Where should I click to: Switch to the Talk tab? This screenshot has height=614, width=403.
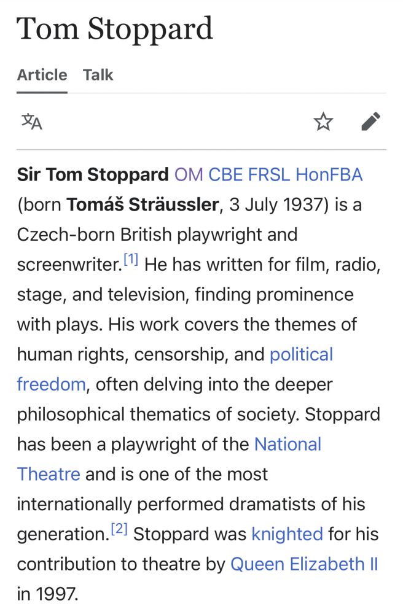pos(98,75)
